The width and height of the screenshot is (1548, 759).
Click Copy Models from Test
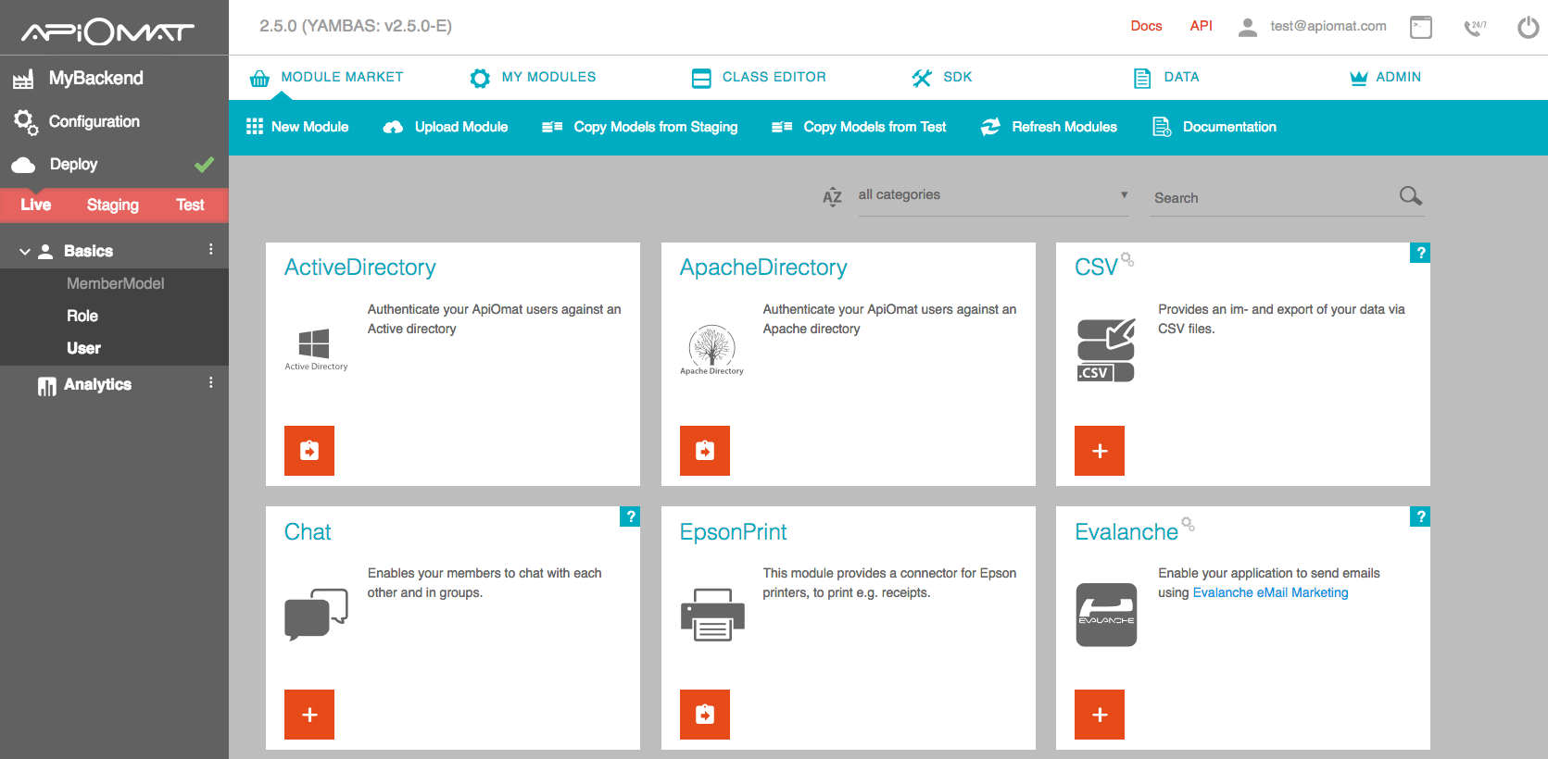(x=859, y=127)
